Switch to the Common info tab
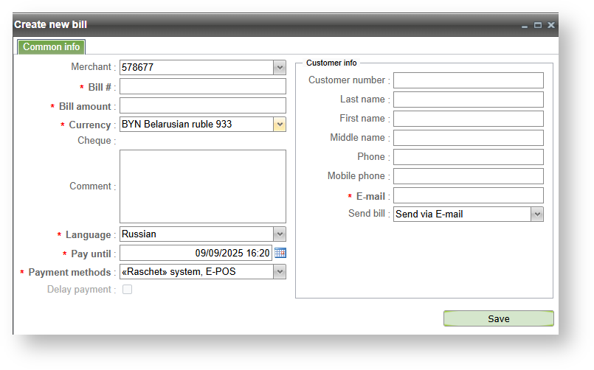Image resolution: width=594 pixels, height=370 pixels. (x=52, y=47)
